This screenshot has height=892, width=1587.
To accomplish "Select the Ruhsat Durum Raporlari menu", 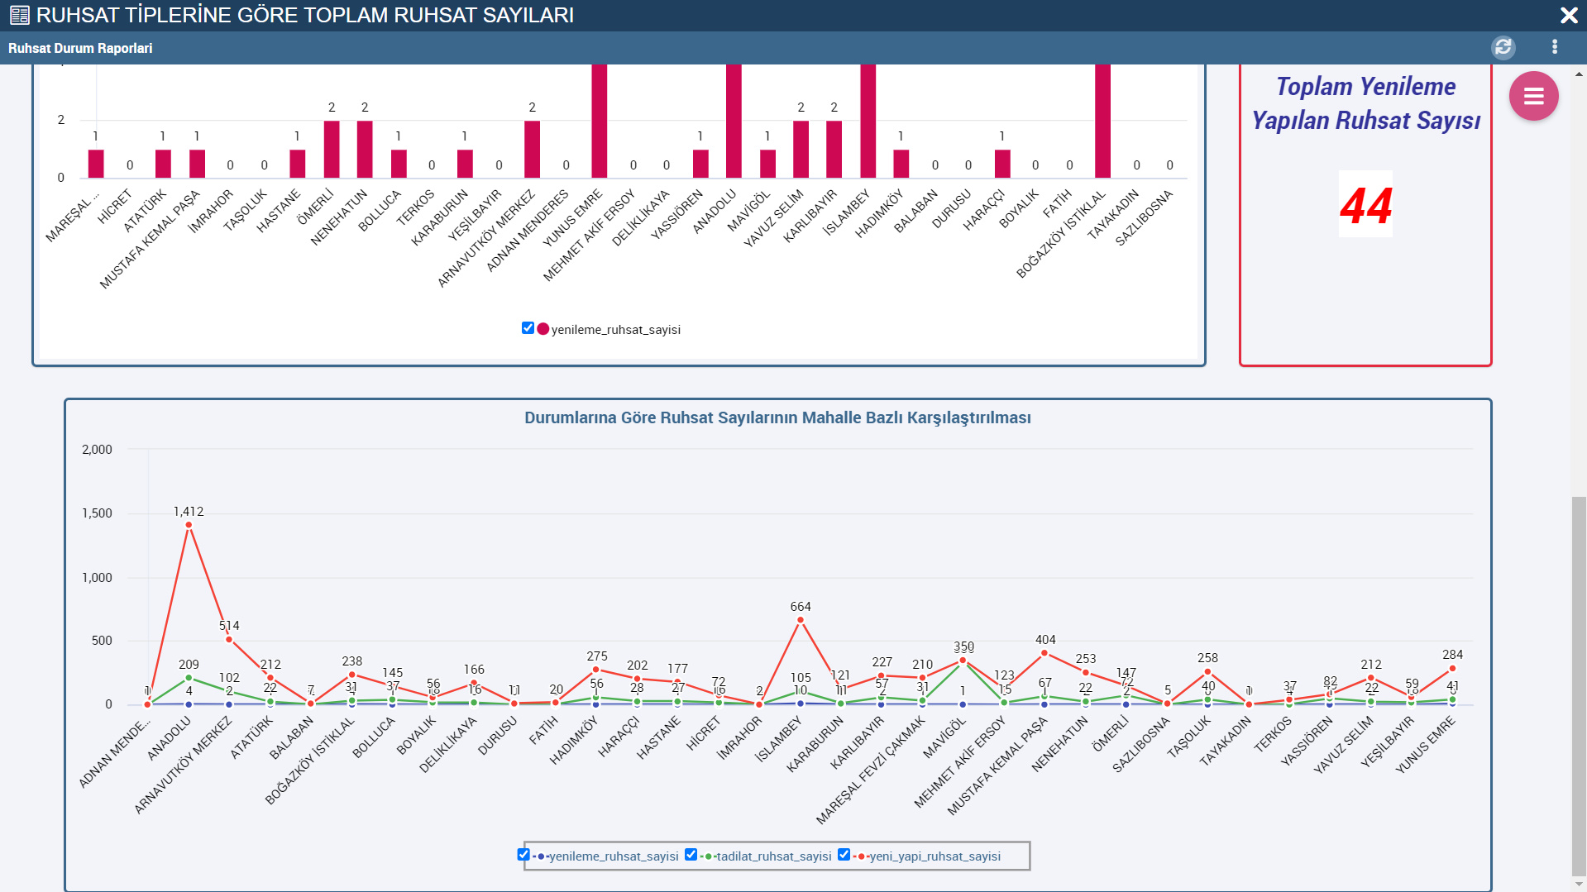I will tap(80, 48).
